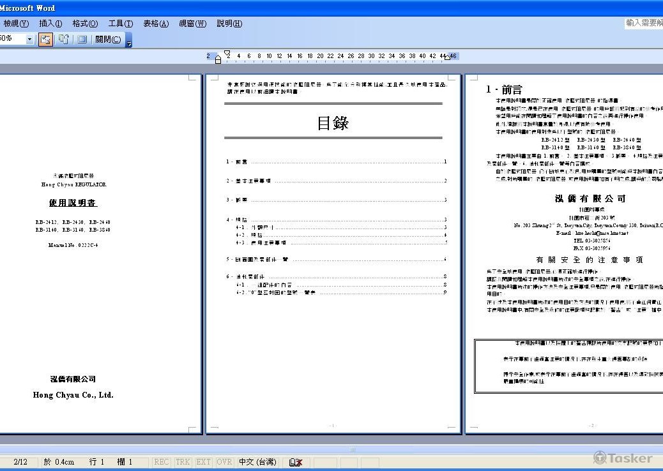Select the Magnifier tool in print preview
663x471 pixels.
point(45,39)
